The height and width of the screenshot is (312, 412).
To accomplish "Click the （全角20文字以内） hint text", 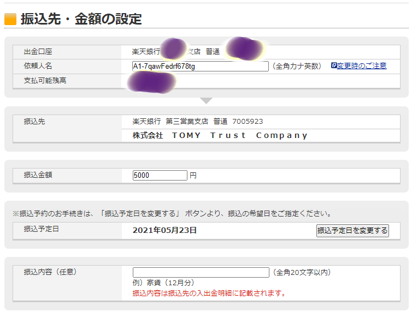I will [x=302, y=272].
